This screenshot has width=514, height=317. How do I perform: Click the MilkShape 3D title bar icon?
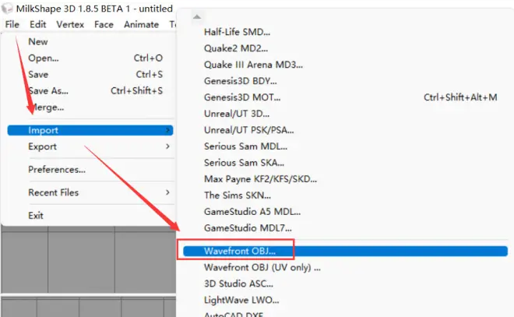[x=6, y=9]
